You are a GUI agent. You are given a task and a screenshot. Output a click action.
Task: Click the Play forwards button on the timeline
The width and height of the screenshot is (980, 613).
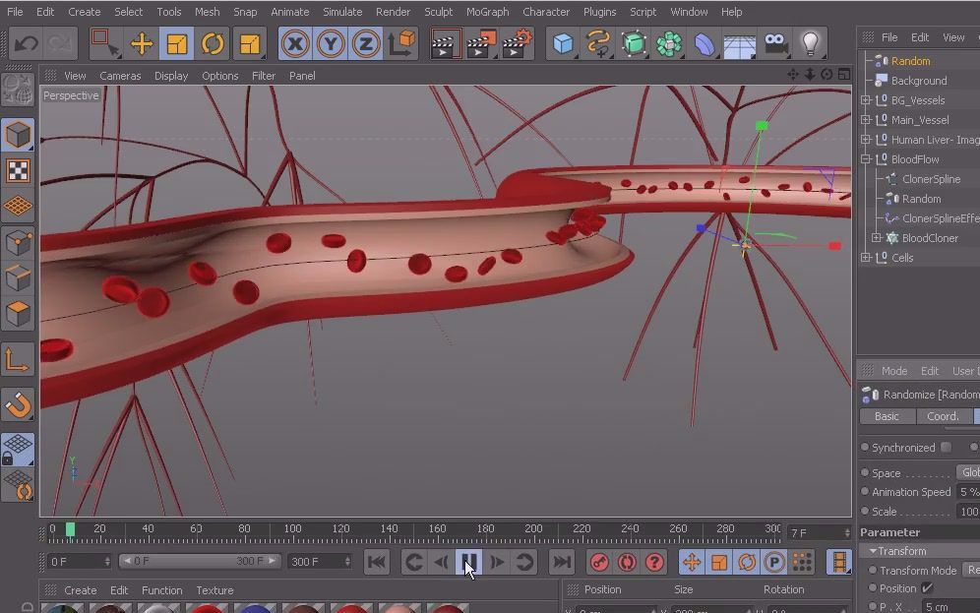point(498,562)
